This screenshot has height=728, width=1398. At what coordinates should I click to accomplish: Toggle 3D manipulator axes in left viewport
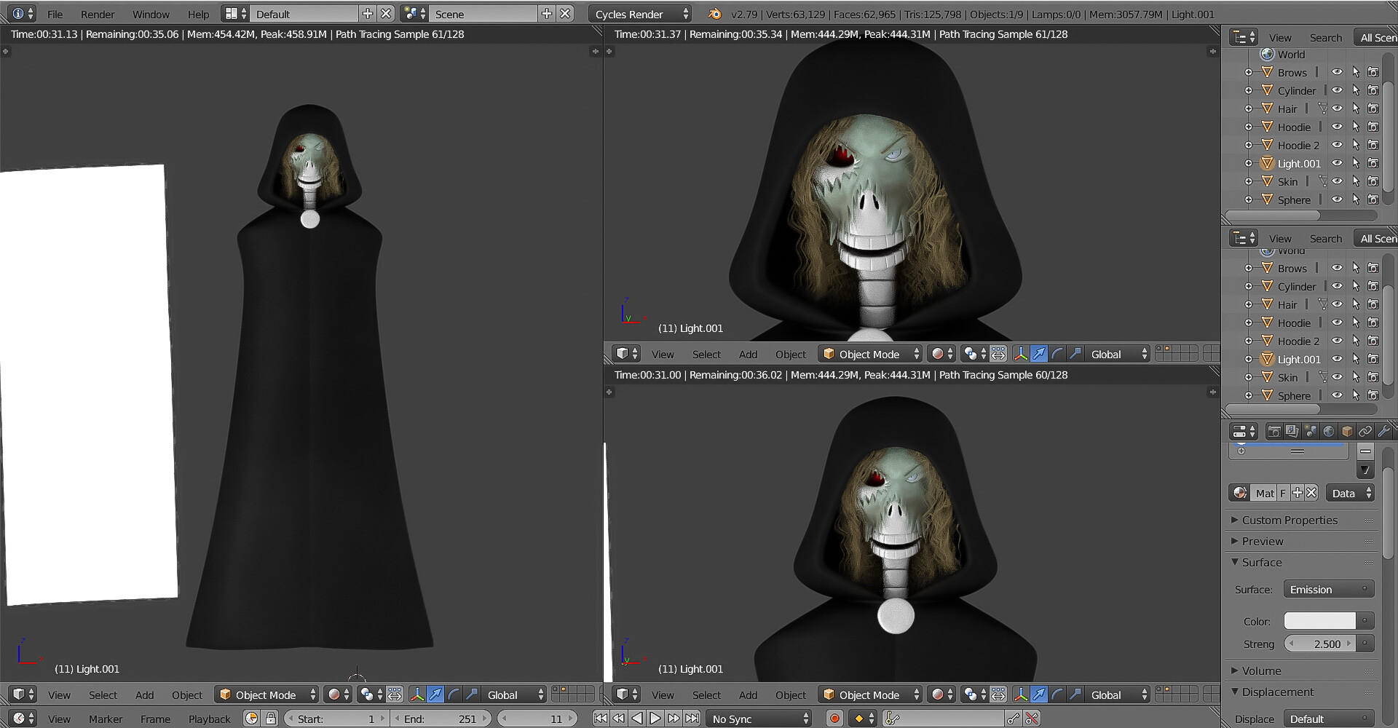[x=417, y=695]
